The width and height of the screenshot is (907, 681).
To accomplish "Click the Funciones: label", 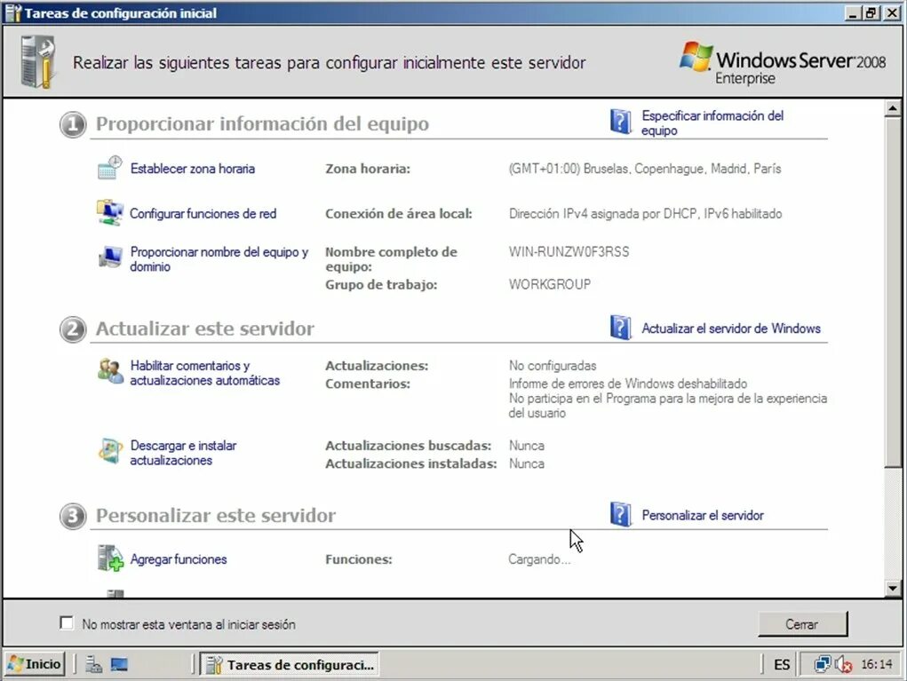I will point(359,559).
